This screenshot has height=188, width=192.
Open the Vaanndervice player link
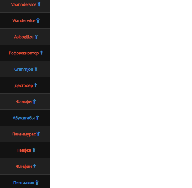[24, 4]
